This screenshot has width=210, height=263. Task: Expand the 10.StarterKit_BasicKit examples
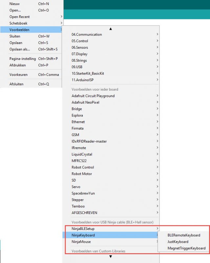pos(88,74)
